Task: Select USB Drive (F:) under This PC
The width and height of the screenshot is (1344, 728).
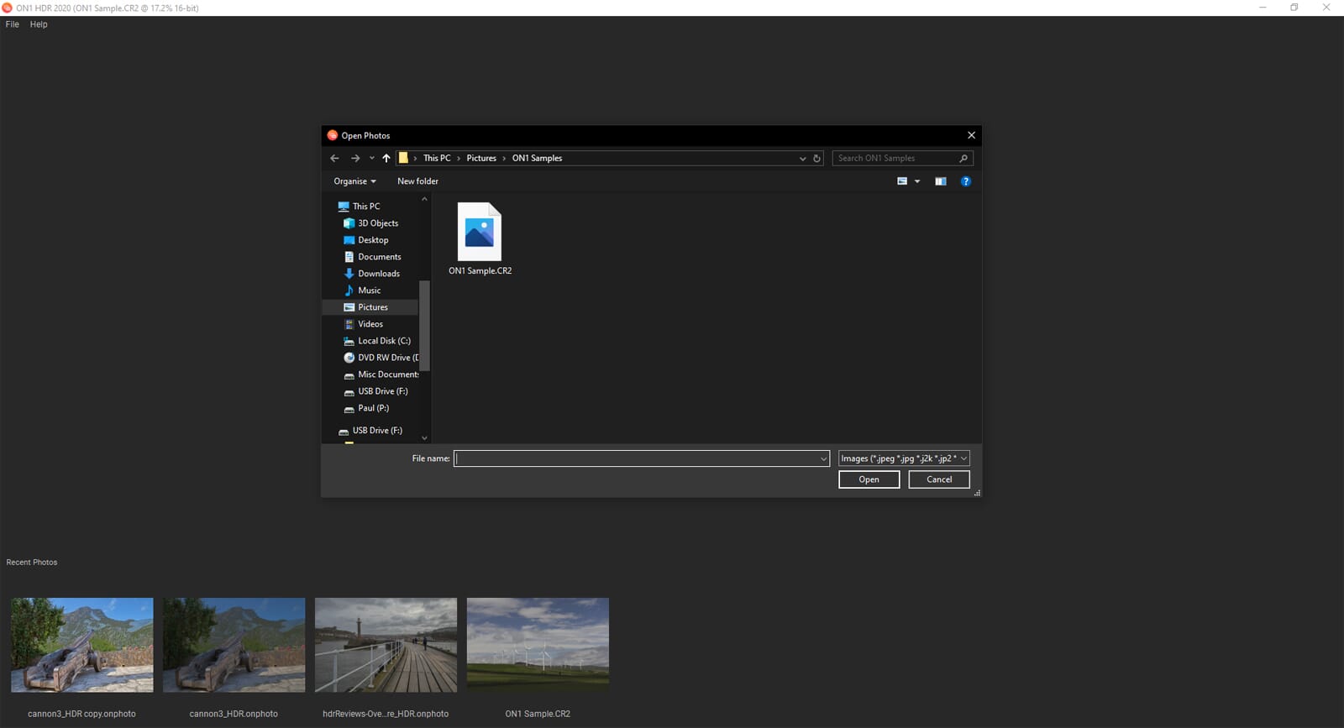Action: coord(382,391)
